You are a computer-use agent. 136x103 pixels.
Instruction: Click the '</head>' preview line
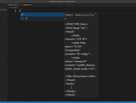pos(70,80)
